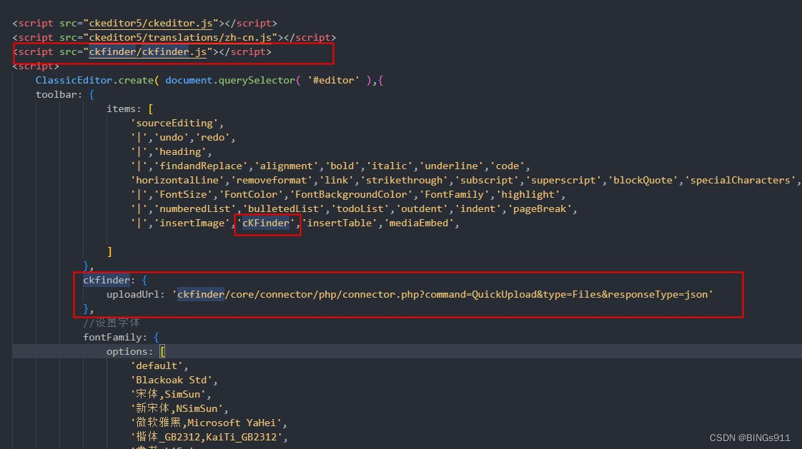Click the 'numberedList' string
The image size is (802, 449).
(195, 209)
